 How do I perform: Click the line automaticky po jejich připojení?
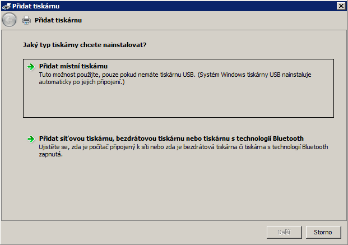pos(82,82)
